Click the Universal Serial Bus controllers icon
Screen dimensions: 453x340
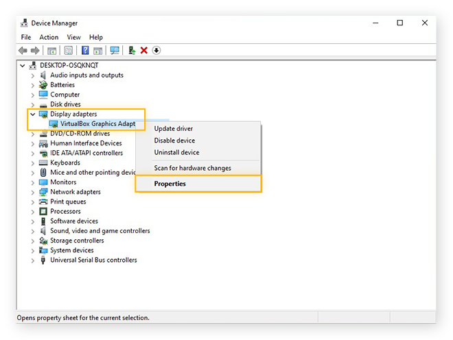click(x=43, y=260)
